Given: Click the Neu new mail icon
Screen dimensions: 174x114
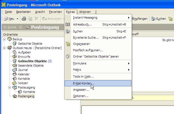Looking at the screenshot, I should coord(6,19).
